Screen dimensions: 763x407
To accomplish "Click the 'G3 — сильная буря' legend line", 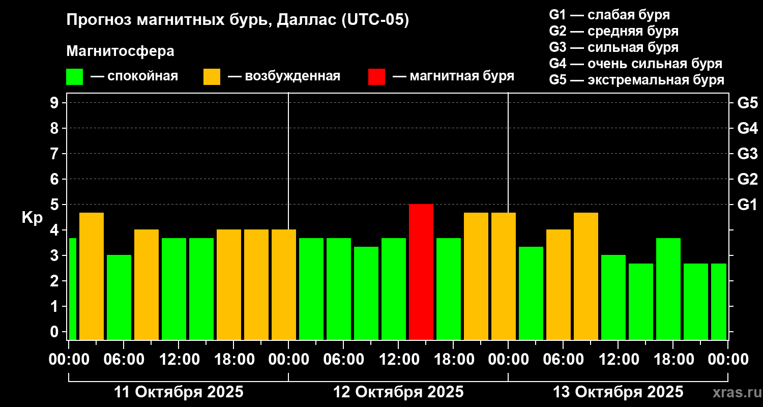I will tap(614, 47).
